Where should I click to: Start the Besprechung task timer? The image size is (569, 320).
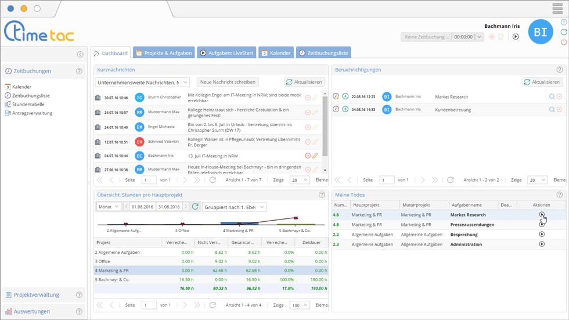[541, 234]
